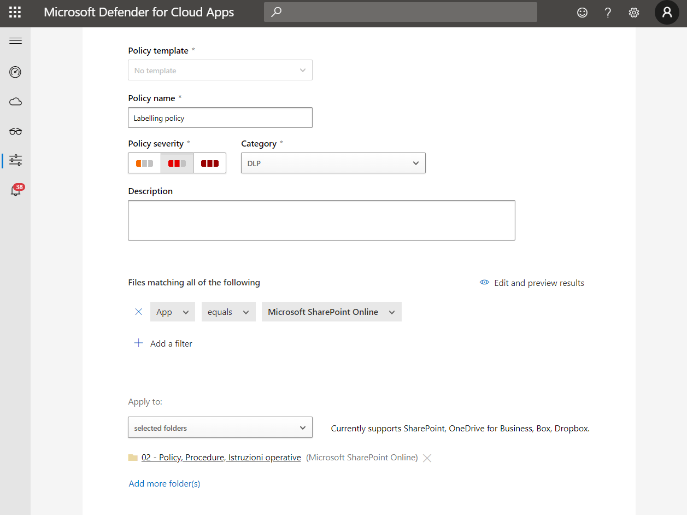Open the Discover cloud icon in sidebar

(15, 102)
